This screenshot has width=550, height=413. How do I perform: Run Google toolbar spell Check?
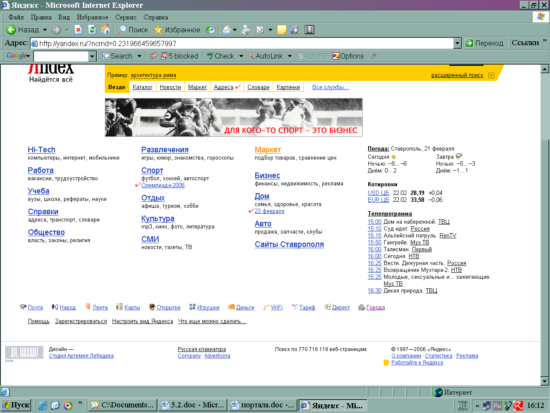221,56
